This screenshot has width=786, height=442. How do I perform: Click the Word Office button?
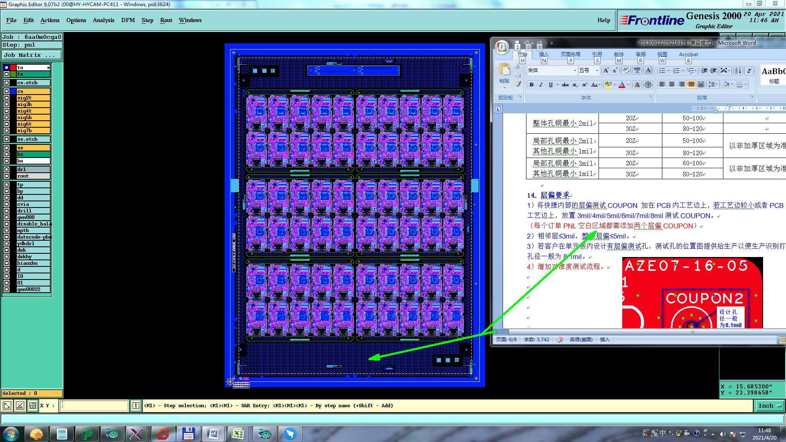point(502,47)
